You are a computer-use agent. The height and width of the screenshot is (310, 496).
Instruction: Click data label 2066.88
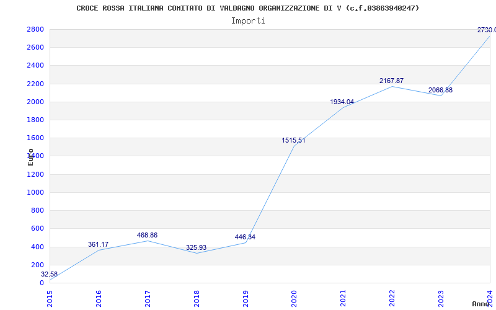[440, 90]
